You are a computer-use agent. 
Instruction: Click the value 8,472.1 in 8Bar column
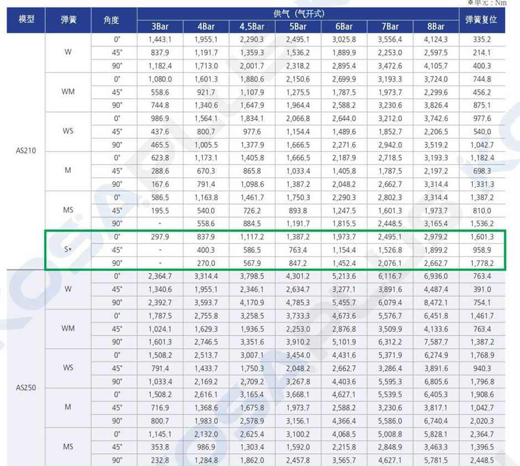(x=436, y=303)
